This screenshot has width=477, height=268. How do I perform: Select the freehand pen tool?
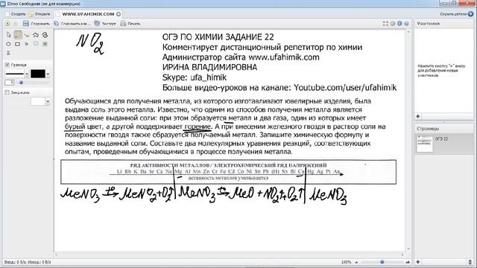(18, 35)
